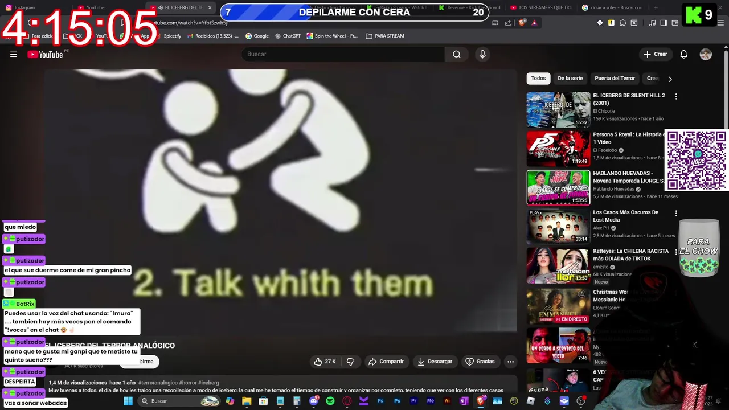This screenshot has height=410, width=729.
Task: Show next filter chips with arrow
Action: [x=670, y=79]
